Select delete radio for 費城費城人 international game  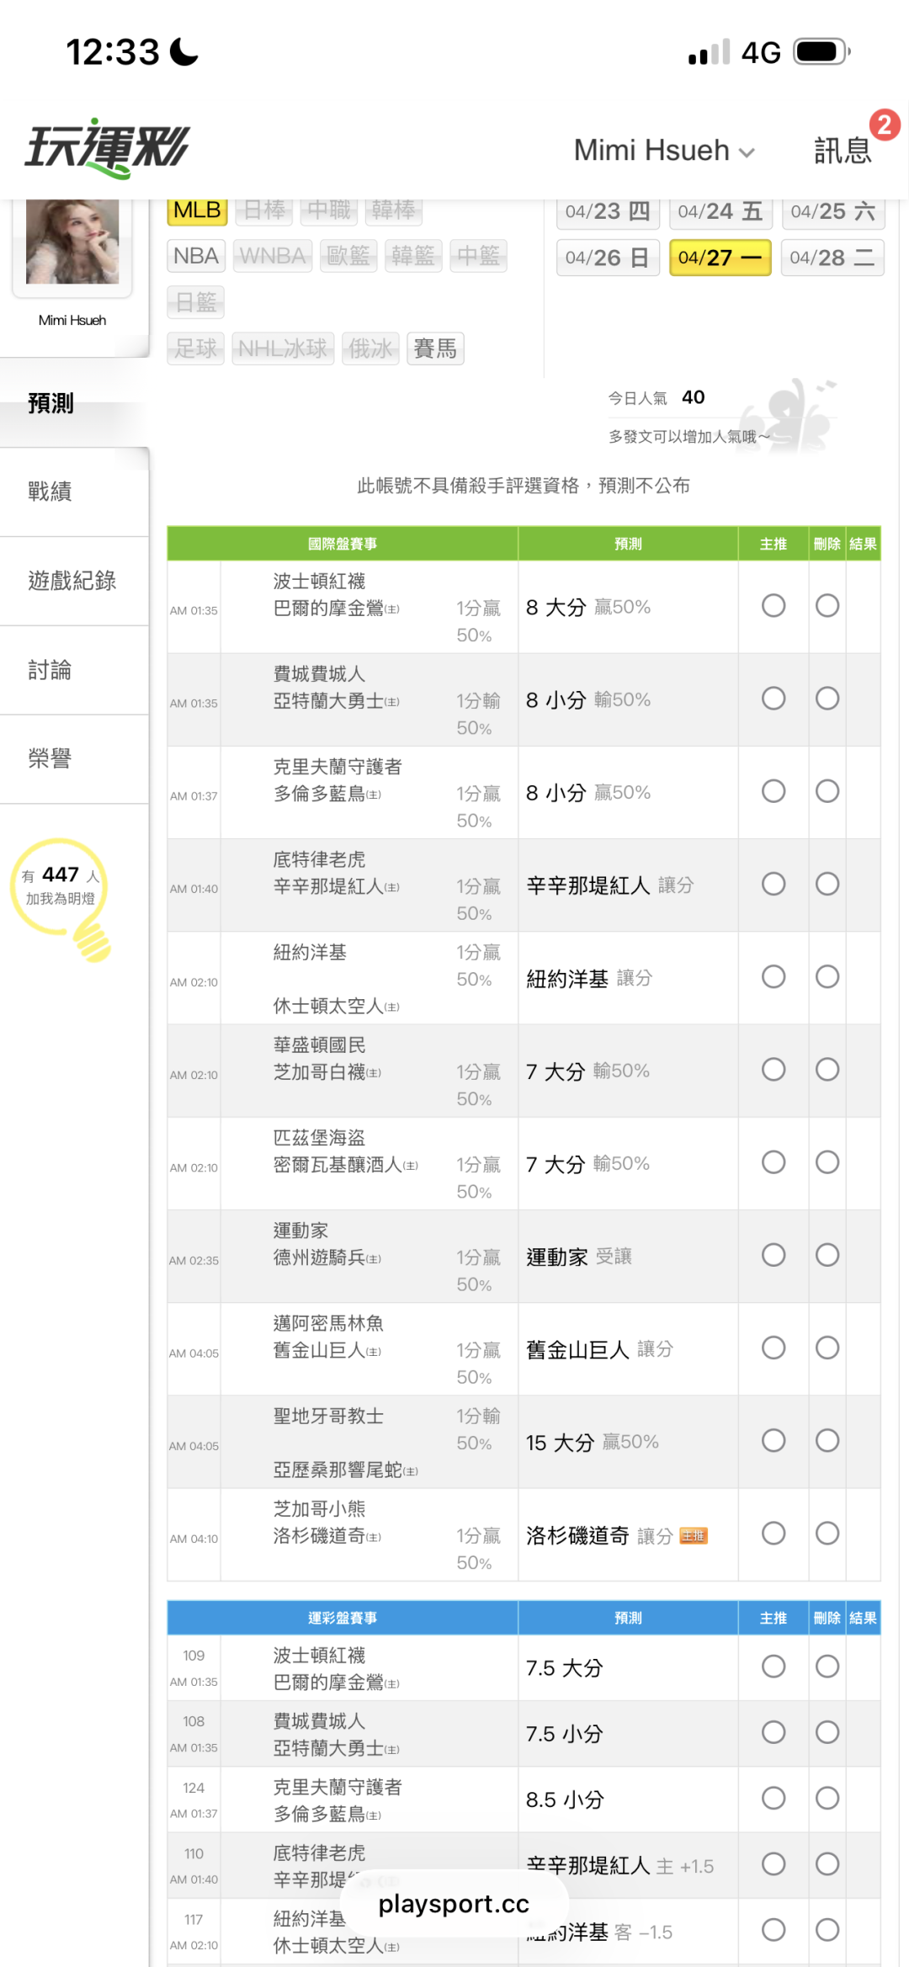[x=827, y=699]
